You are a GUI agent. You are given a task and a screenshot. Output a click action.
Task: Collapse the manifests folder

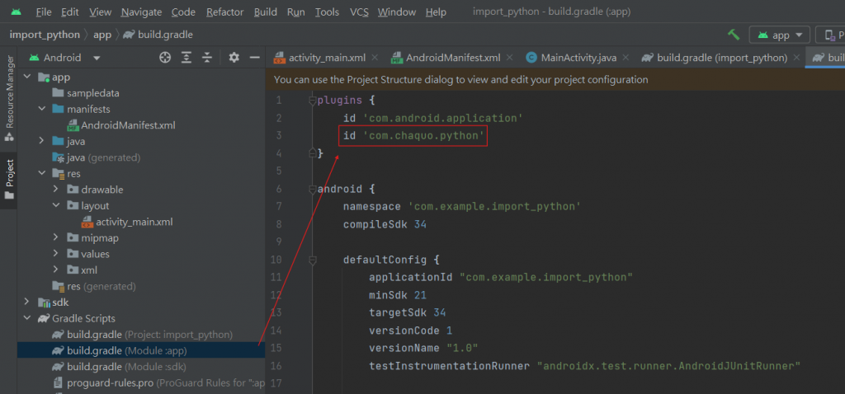(42, 110)
